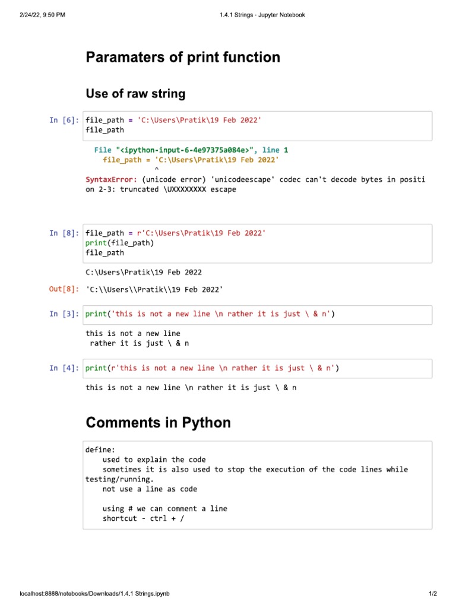Open the localhost:8888 notebook URL in the footer

94,594
